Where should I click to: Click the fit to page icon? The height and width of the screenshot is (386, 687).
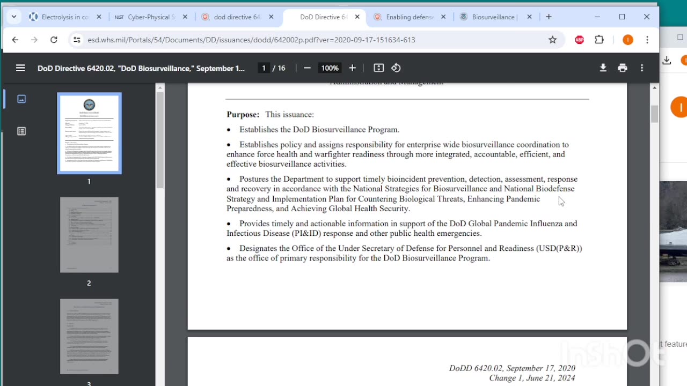point(379,68)
